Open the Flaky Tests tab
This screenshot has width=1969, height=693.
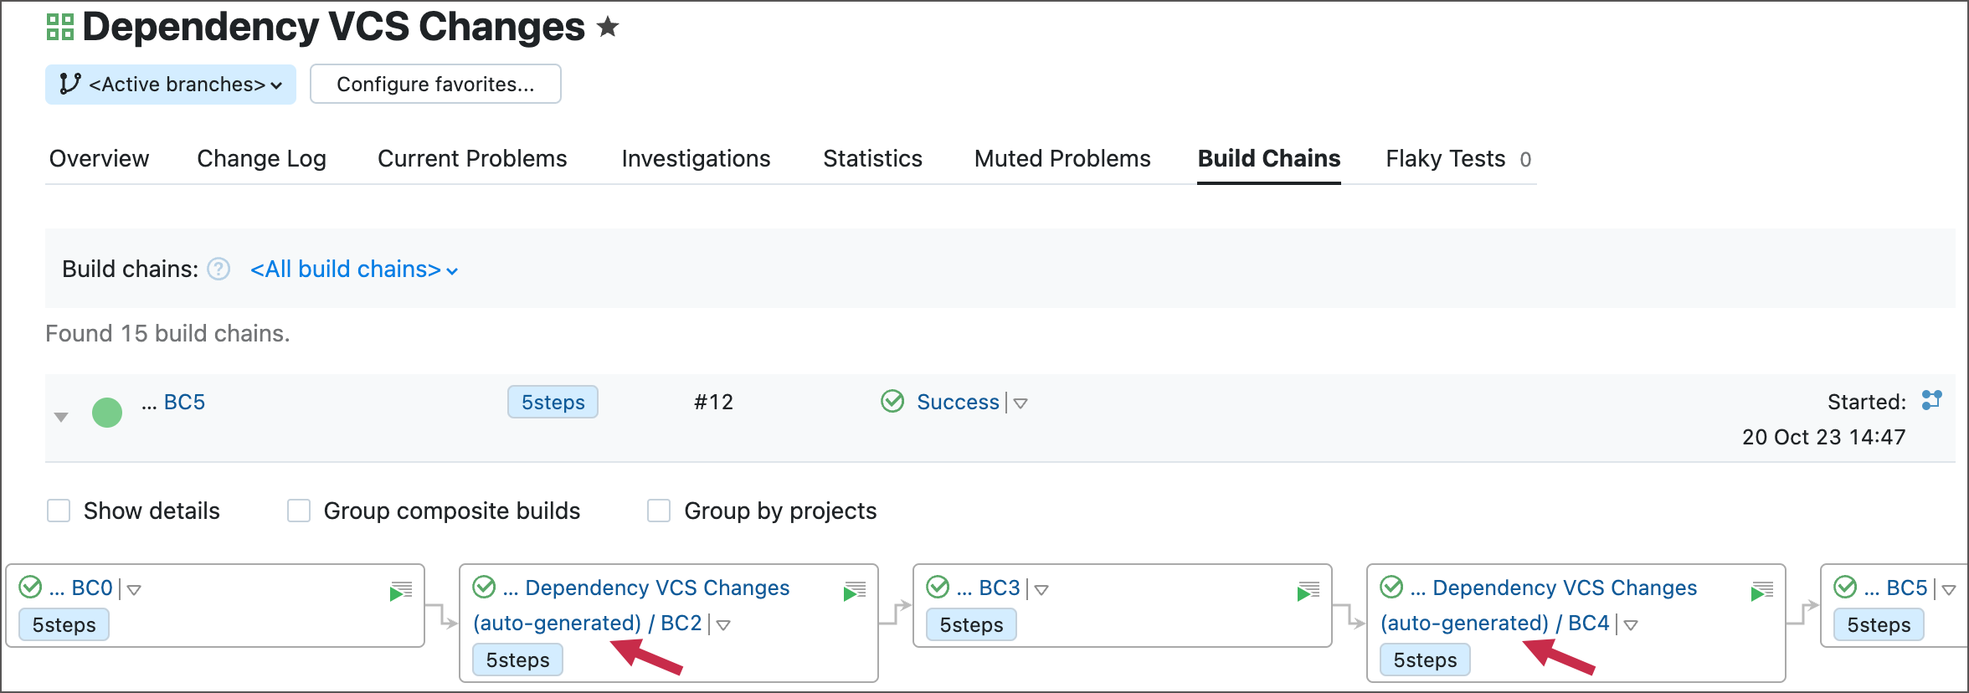click(1445, 158)
